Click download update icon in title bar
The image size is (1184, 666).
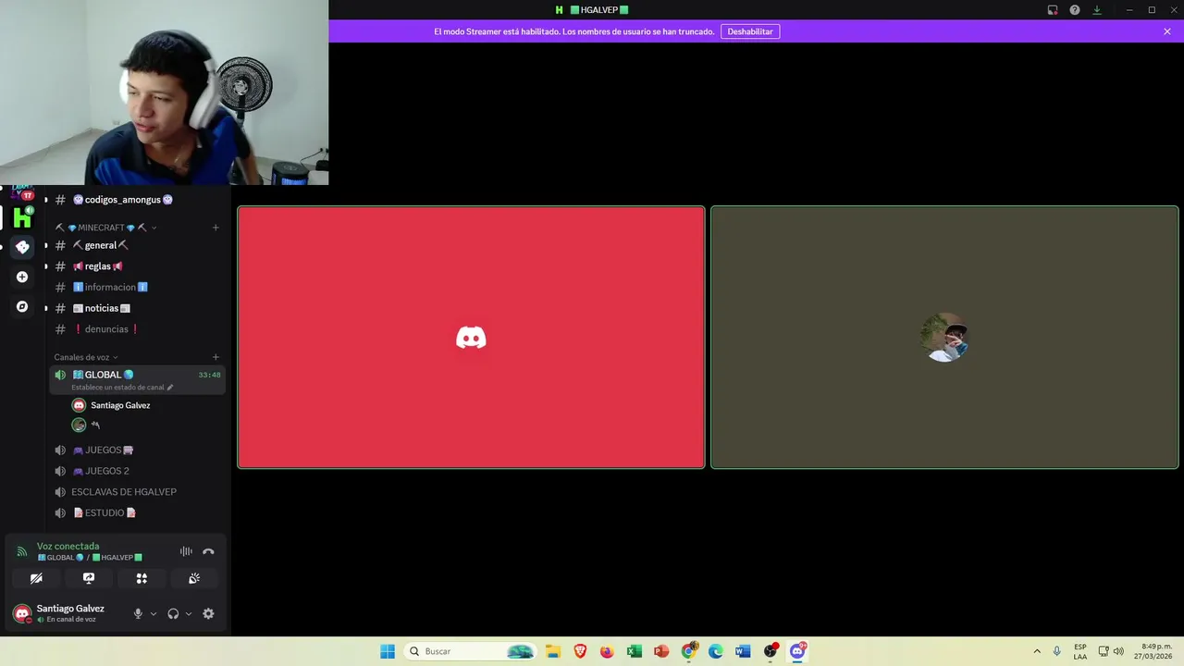(x=1097, y=10)
